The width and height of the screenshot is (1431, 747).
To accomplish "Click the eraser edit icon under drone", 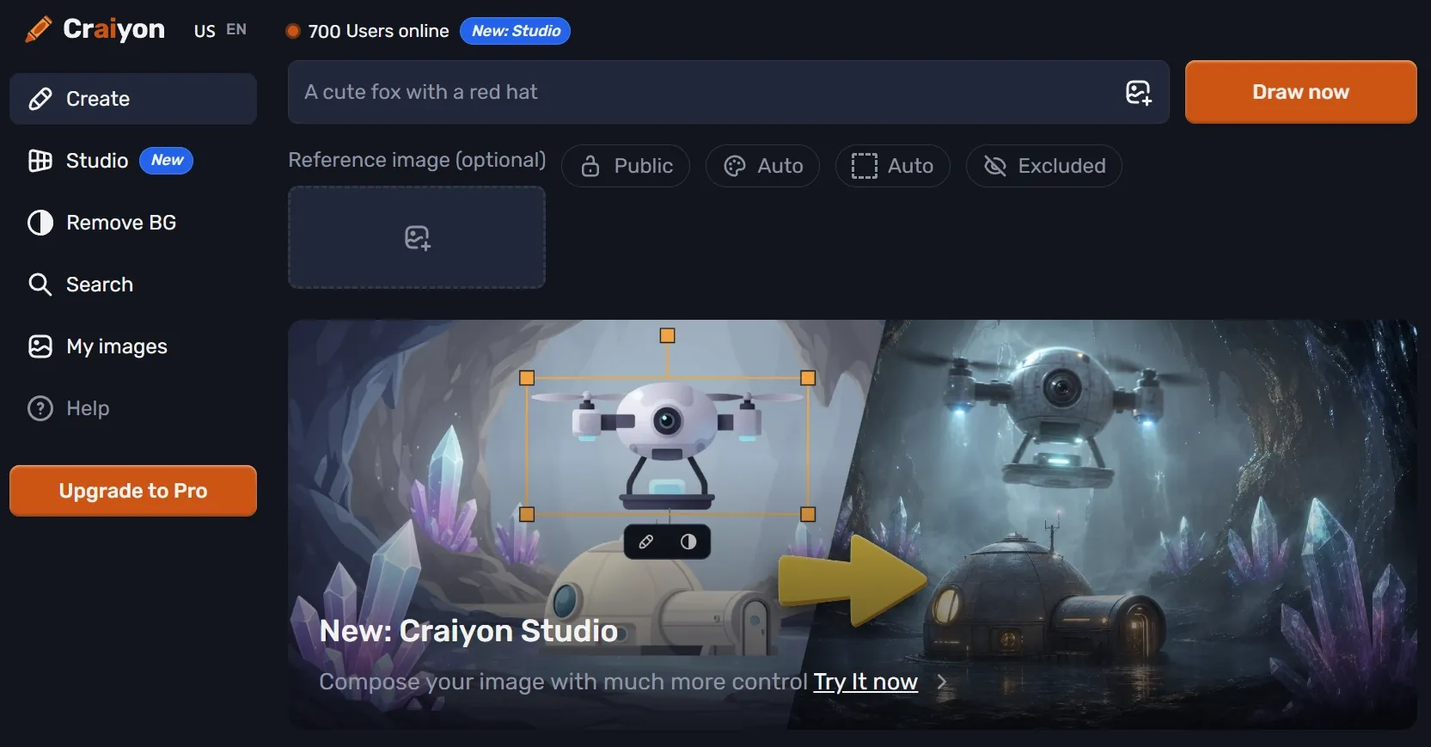I will 645,542.
